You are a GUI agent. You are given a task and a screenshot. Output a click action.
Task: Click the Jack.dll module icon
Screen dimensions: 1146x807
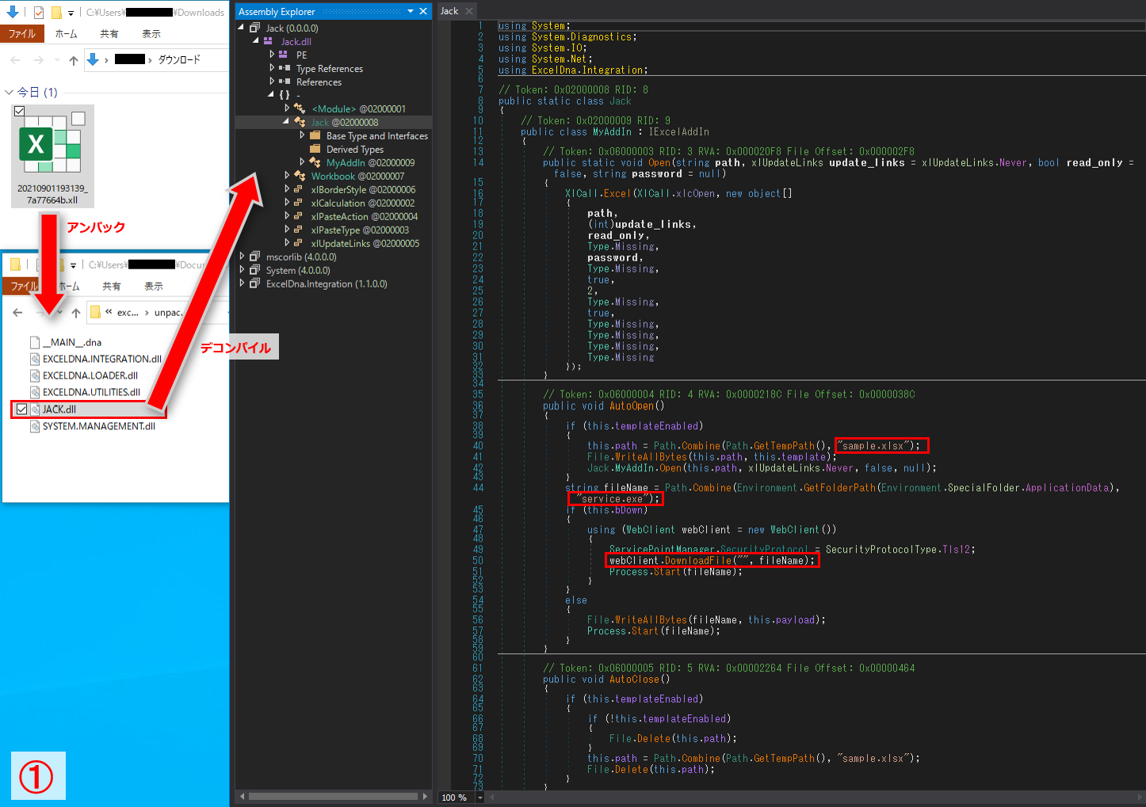click(269, 41)
